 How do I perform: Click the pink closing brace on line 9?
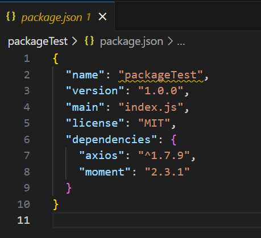click(x=69, y=188)
